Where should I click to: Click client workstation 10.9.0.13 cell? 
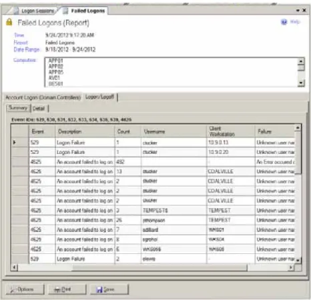231,142
